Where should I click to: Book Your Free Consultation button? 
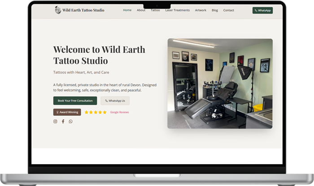pos(75,101)
